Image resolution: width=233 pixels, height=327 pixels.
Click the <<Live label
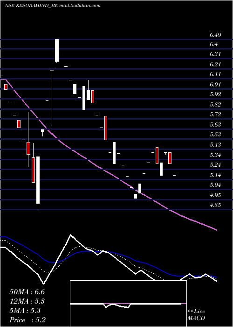pos(196,312)
